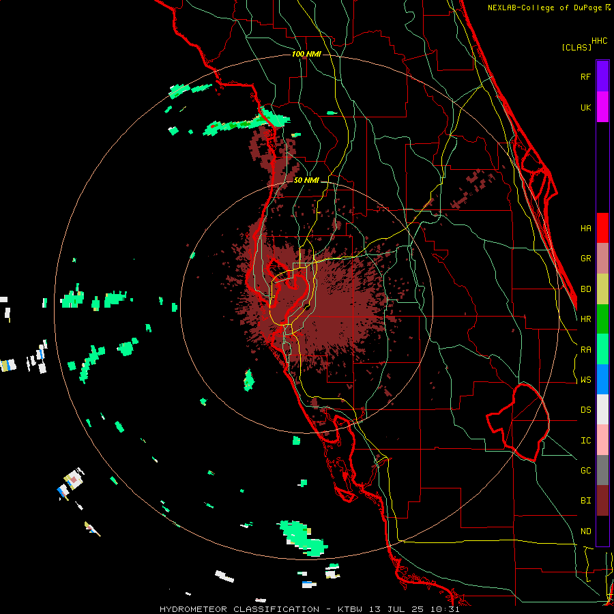Pick the HR dark green legend swatch
Viewport: 614px width, 614px height.
point(602,319)
